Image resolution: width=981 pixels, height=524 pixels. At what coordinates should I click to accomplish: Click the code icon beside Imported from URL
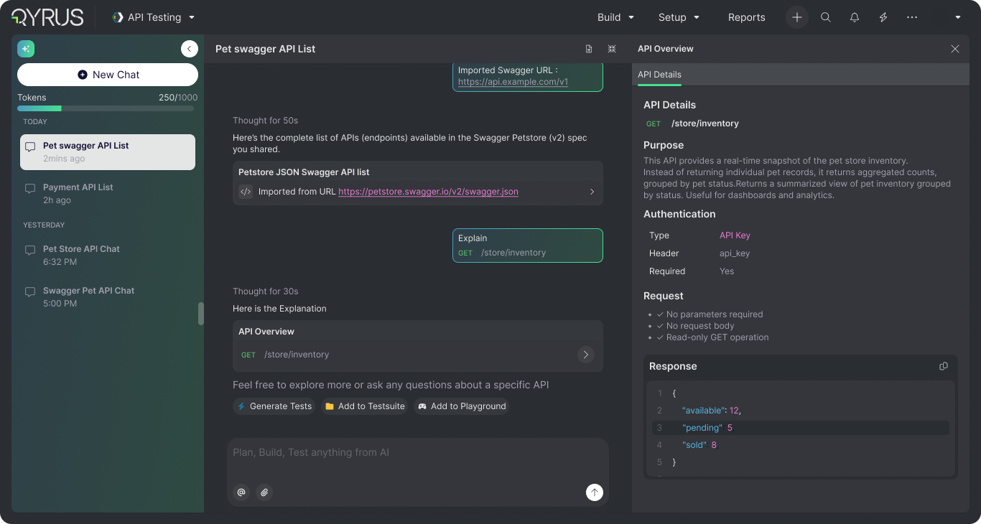pos(246,192)
